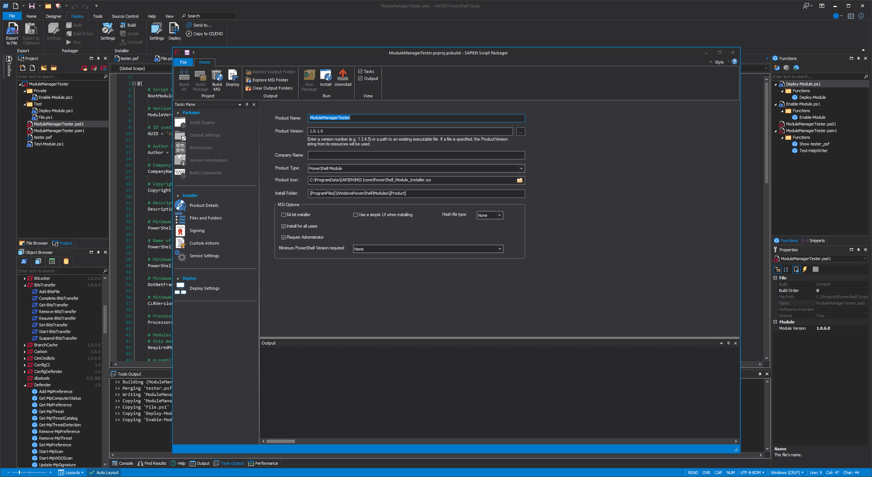
Task: Switch to Snippets tab
Action: pos(813,241)
